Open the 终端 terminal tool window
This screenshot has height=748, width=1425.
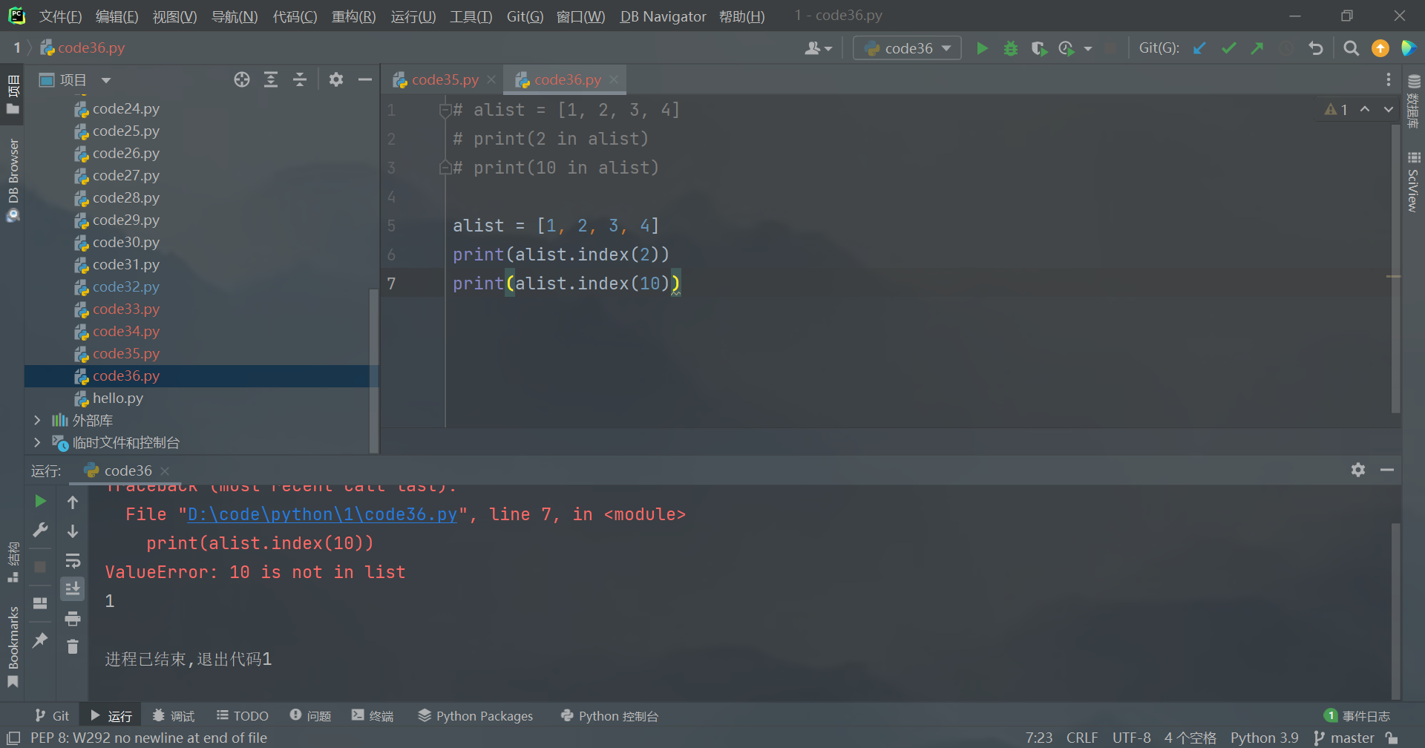[x=373, y=716]
